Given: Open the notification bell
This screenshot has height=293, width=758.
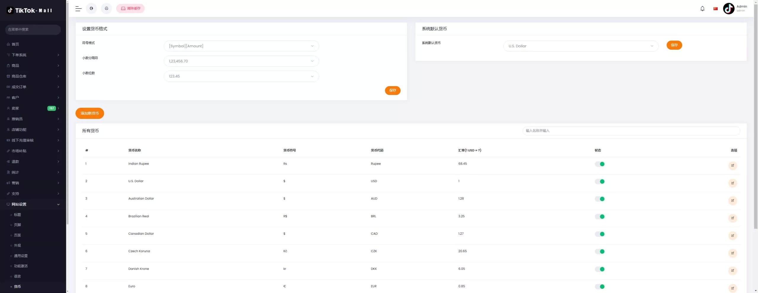Looking at the screenshot, I should [x=702, y=9].
